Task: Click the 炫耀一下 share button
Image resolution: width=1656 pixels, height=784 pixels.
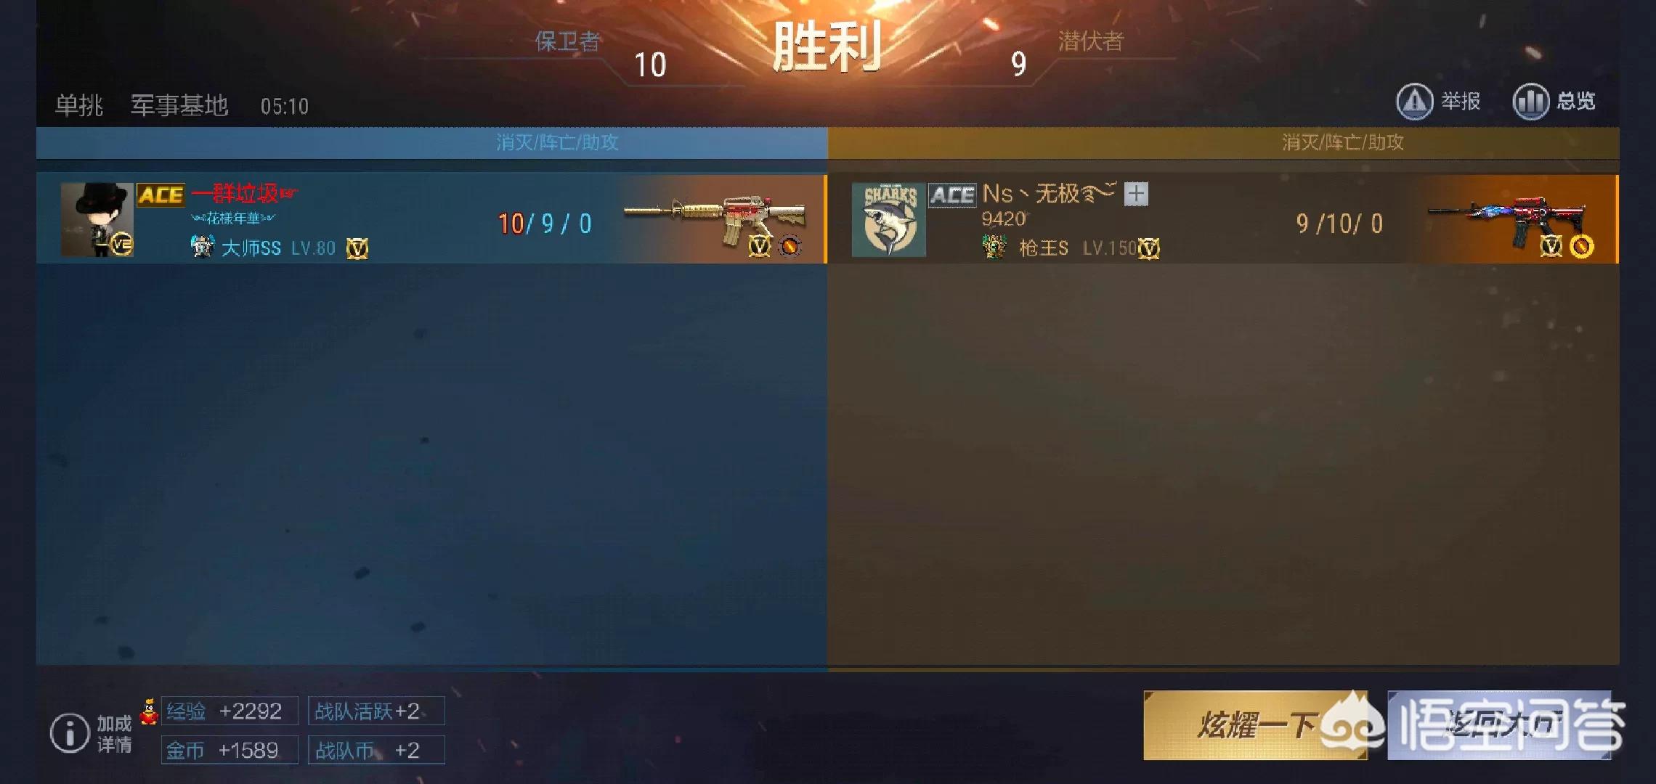Action: point(1255,725)
